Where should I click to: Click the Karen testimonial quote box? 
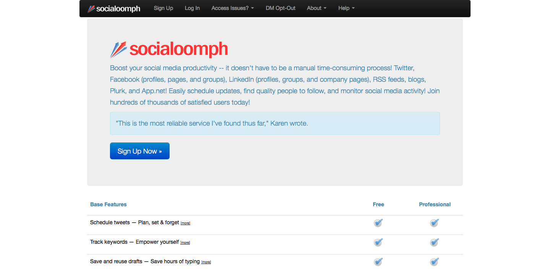pos(275,123)
